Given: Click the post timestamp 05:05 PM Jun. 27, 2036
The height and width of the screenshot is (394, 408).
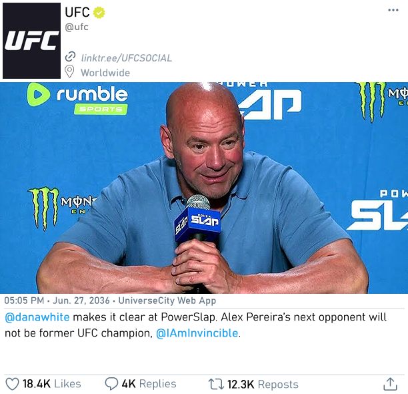Looking at the screenshot, I should tap(57, 301).
